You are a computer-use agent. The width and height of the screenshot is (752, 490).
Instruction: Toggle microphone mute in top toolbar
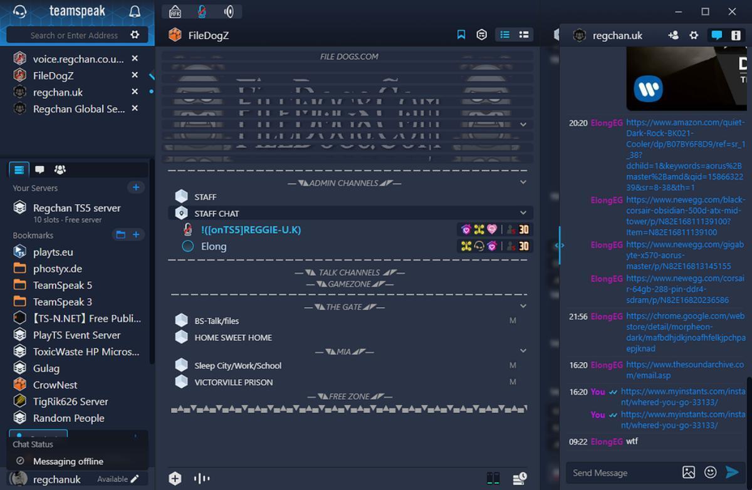[x=202, y=11]
